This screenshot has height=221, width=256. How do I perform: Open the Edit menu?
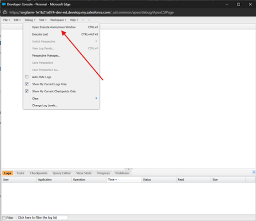coord(17,20)
